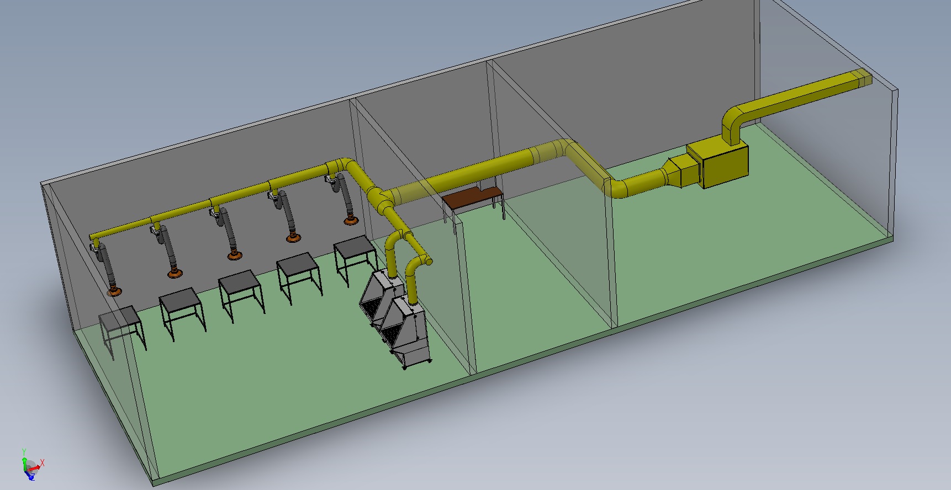Pick the middle orange extraction hood
This screenshot has height=490, width=951.
234,255
